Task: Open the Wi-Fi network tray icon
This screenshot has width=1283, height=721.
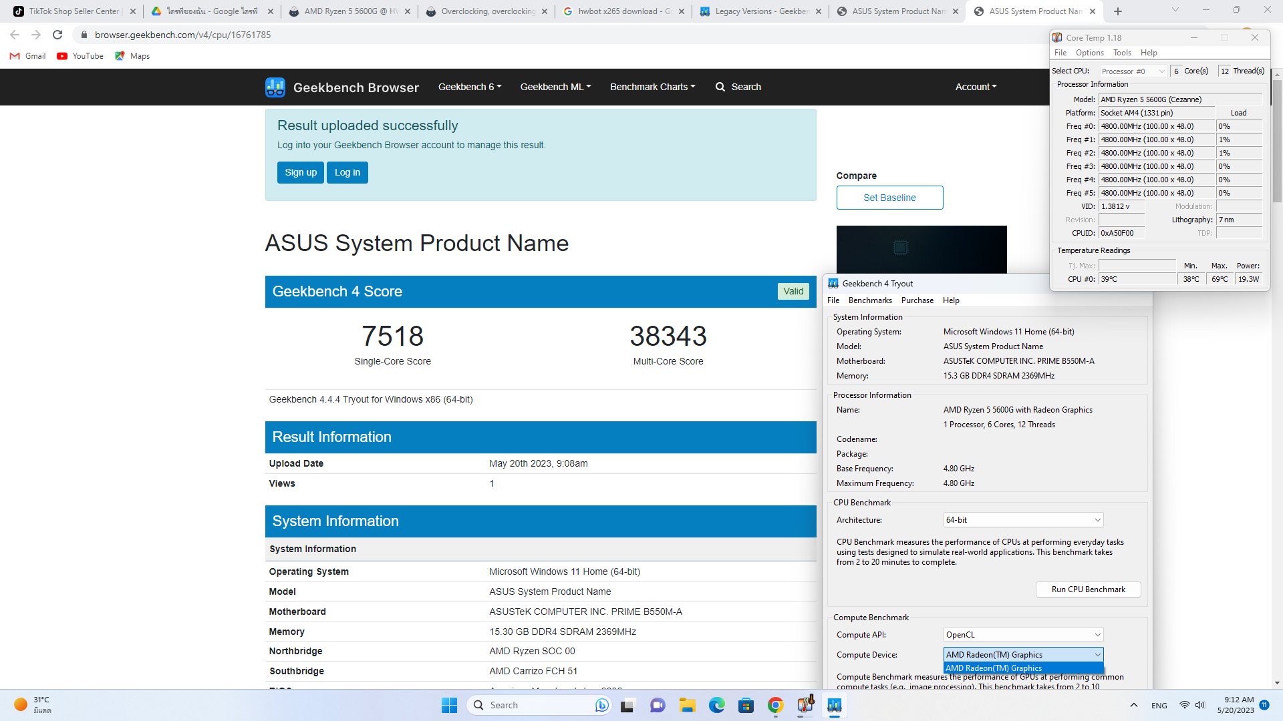Action: pos(1184,705)
